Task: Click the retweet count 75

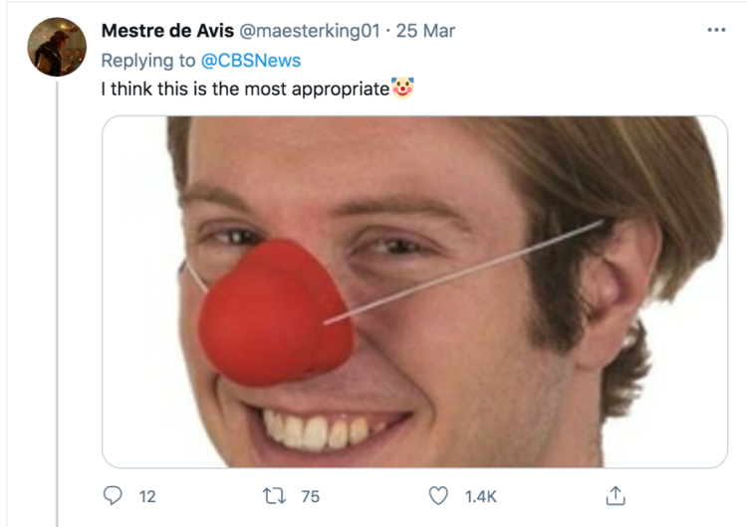Action: (310, 495)
